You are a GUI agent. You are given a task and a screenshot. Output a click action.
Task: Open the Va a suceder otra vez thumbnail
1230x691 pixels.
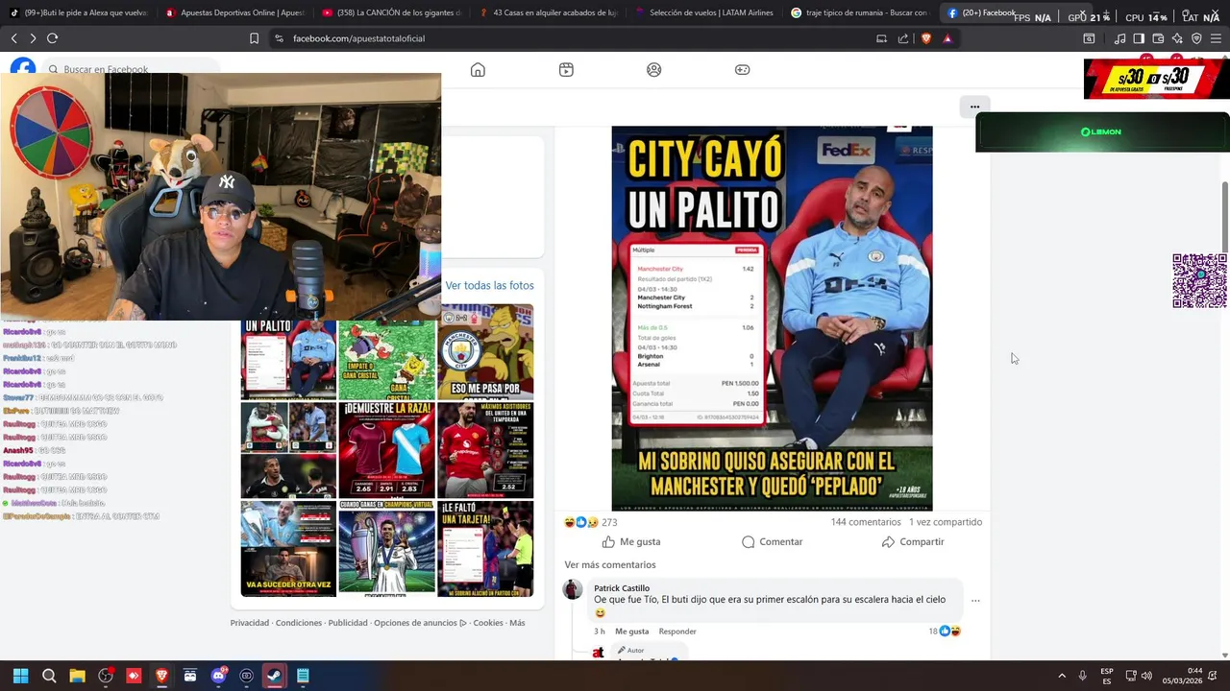coord(288,549)
